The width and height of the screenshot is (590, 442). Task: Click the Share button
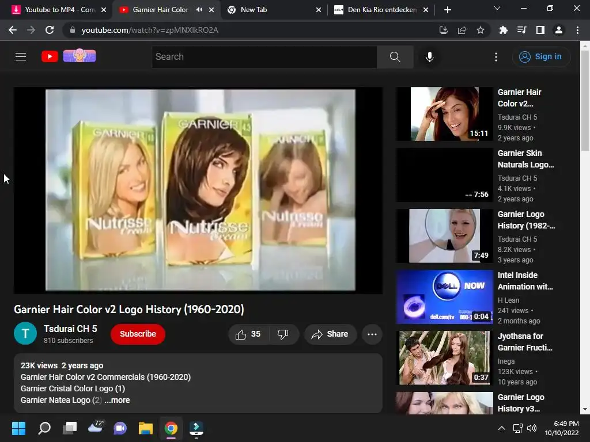click(x=330, y=334)
